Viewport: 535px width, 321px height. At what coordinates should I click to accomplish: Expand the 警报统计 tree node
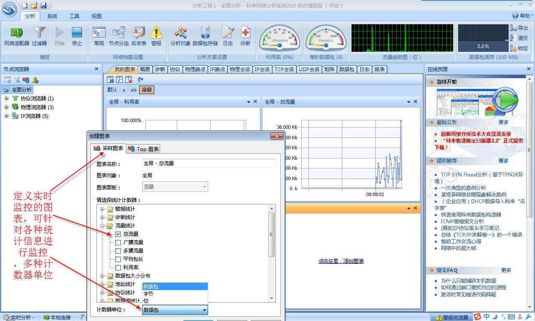pos(103,209)
